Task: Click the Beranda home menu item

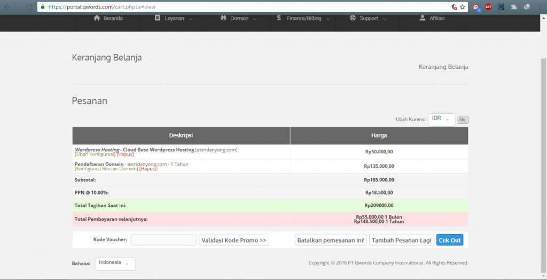Action: pos(108,18)
